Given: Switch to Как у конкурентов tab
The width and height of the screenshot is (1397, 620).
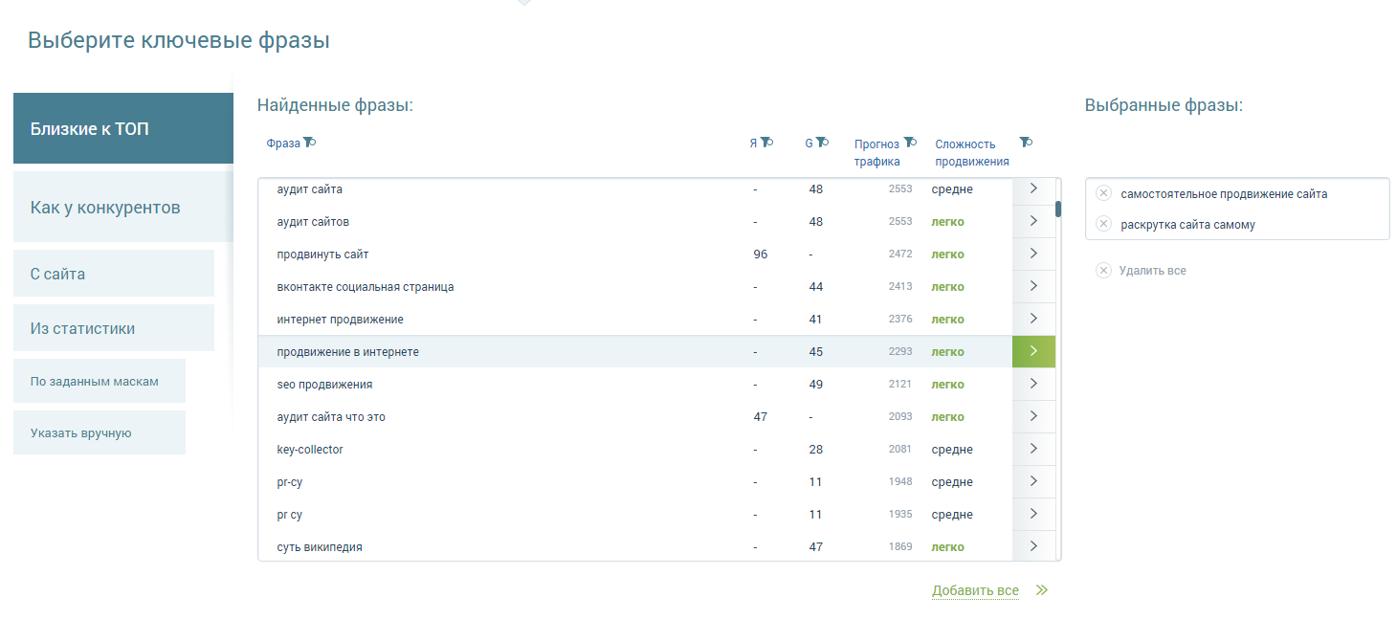Looking at the screenshot, I should pyautogui.click(x=123, y=208).
